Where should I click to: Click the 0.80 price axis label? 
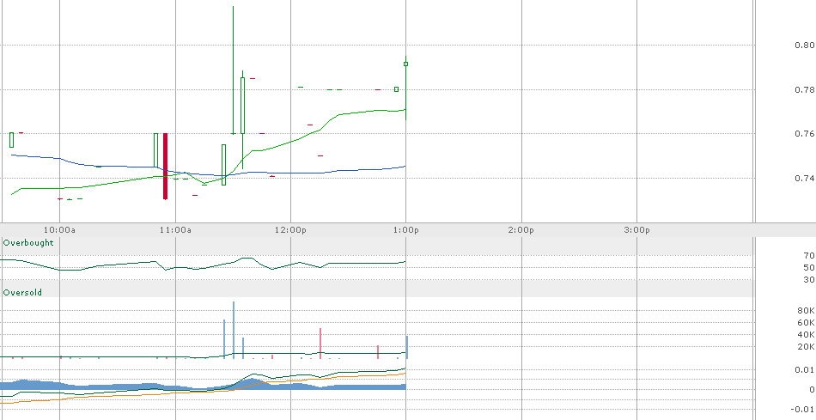coord(804,46)
